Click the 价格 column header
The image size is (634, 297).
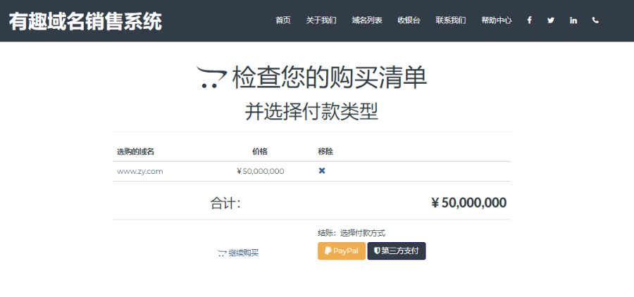pos(260,152)
